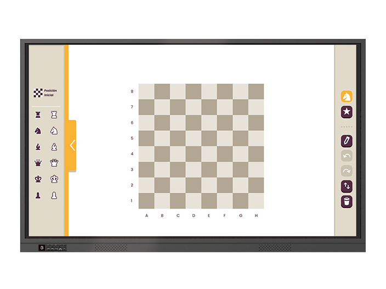This screenshot has width=386, height=289.
Task: Pick the white king piece
Action: click(54, 179)
